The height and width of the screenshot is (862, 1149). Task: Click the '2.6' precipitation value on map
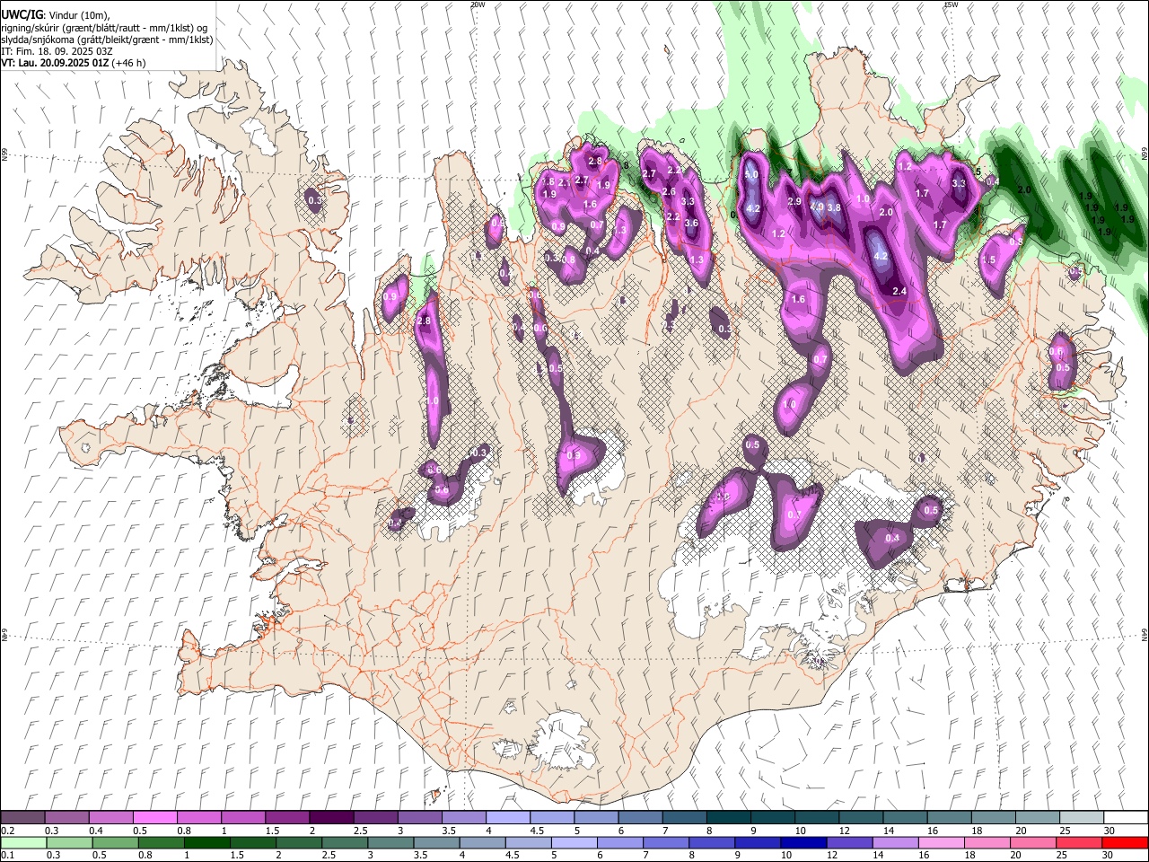click(x=669, y=191)
